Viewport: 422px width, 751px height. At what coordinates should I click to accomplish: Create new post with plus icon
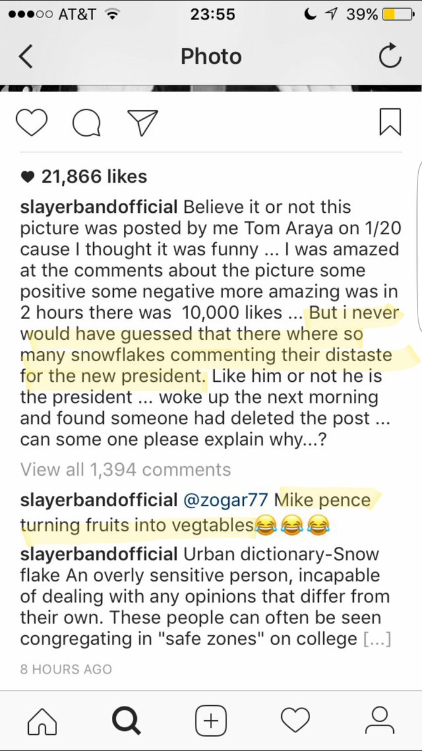[211, 721]
